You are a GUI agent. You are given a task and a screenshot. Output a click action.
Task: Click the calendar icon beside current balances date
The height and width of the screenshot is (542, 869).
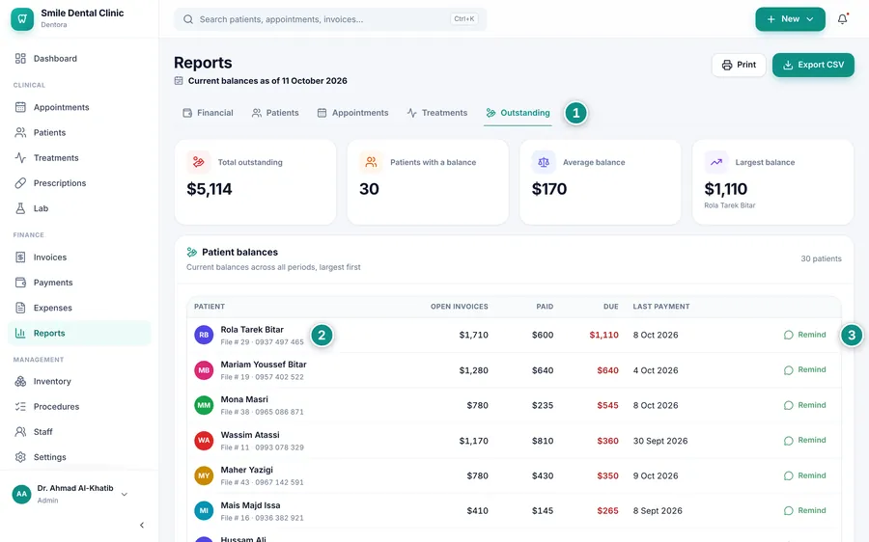pos(179,80)
